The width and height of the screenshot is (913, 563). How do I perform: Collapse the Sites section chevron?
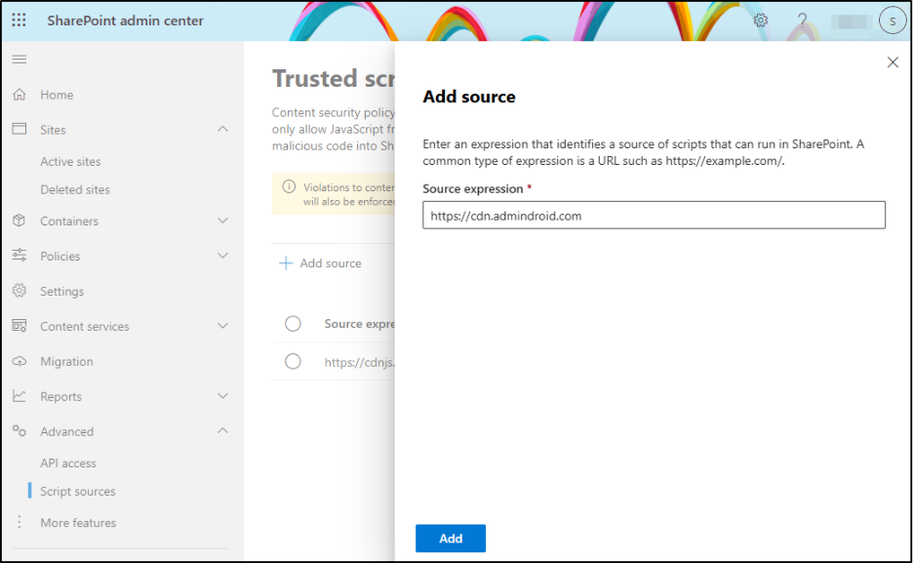pos(222,130)
